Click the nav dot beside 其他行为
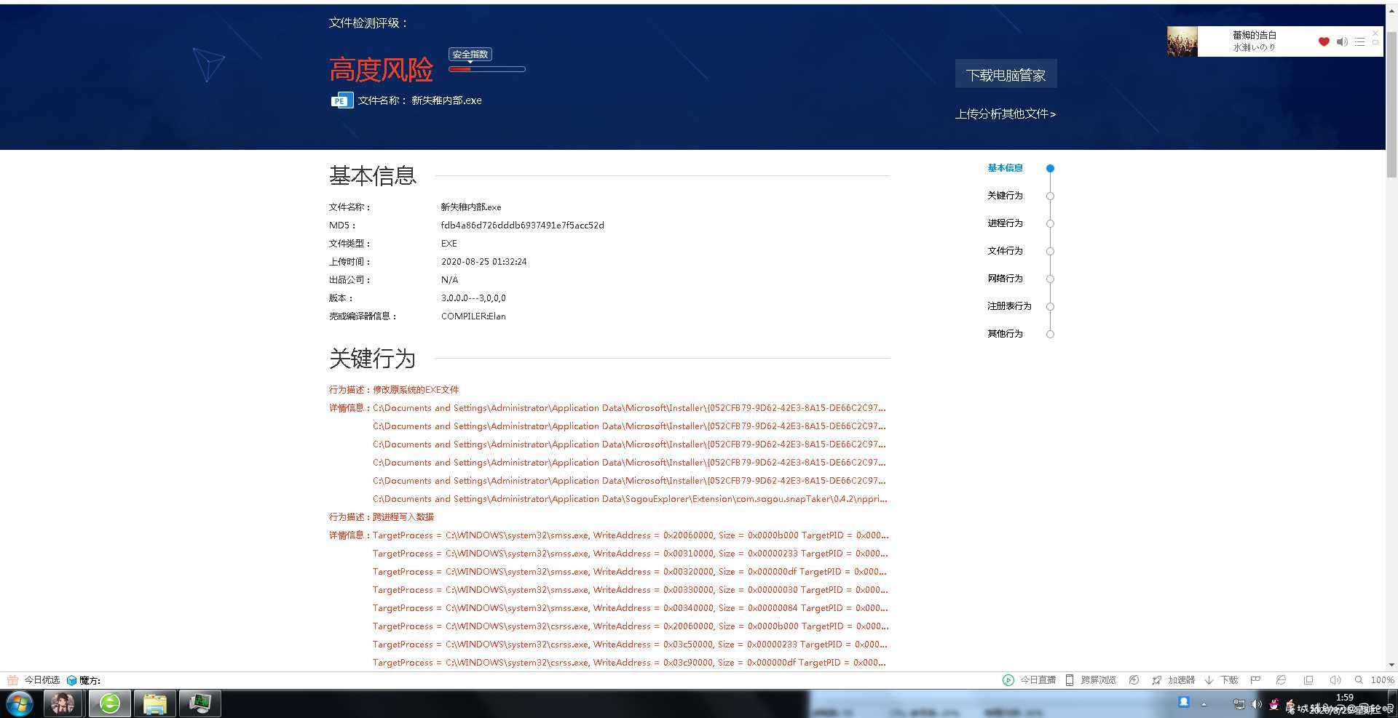Screen dimensions: 1398x718 (x=1050, y=334)
